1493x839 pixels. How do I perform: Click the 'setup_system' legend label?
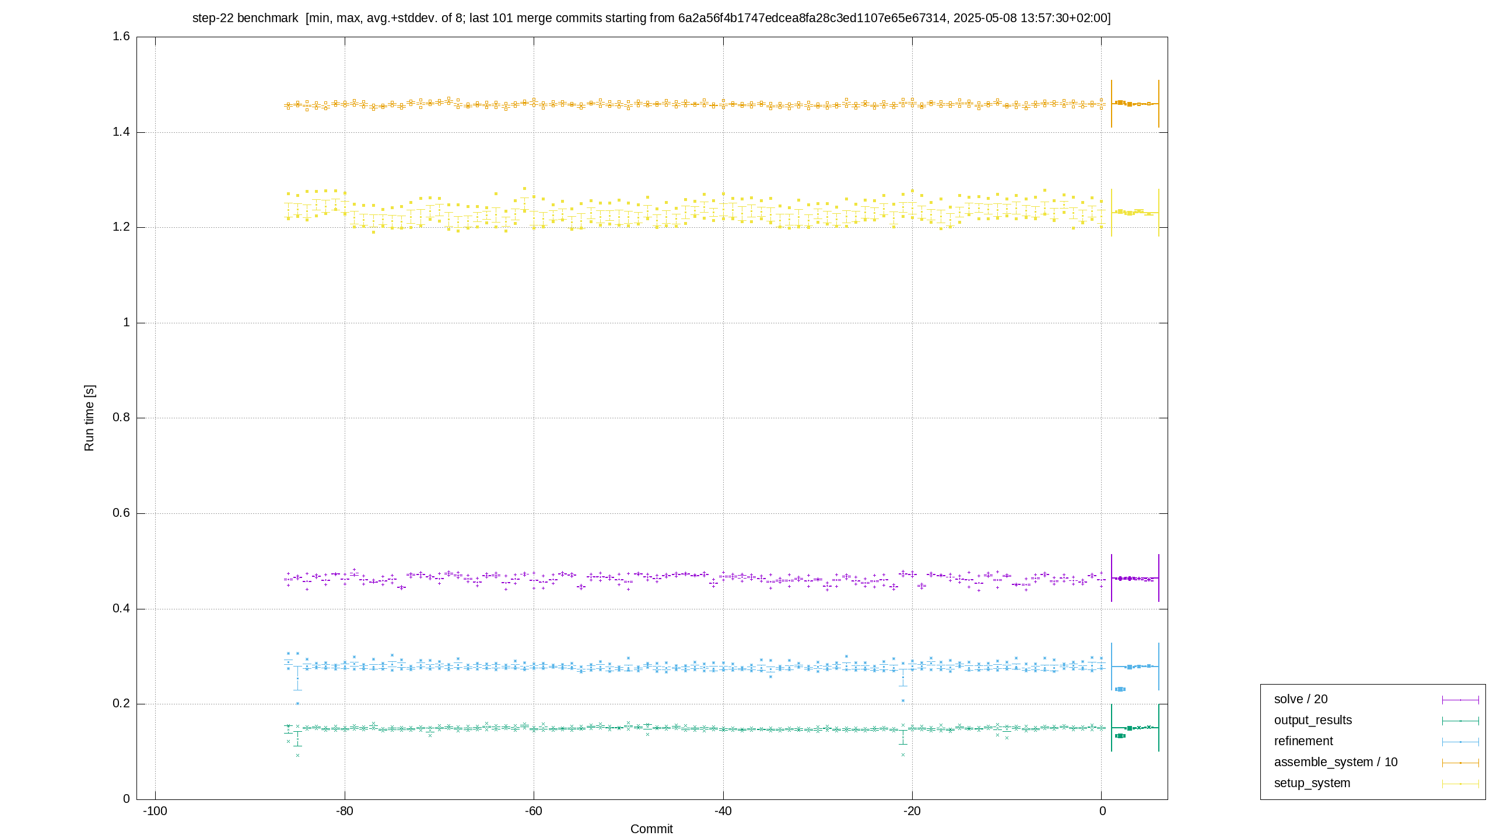click(x=1312, y=783)
